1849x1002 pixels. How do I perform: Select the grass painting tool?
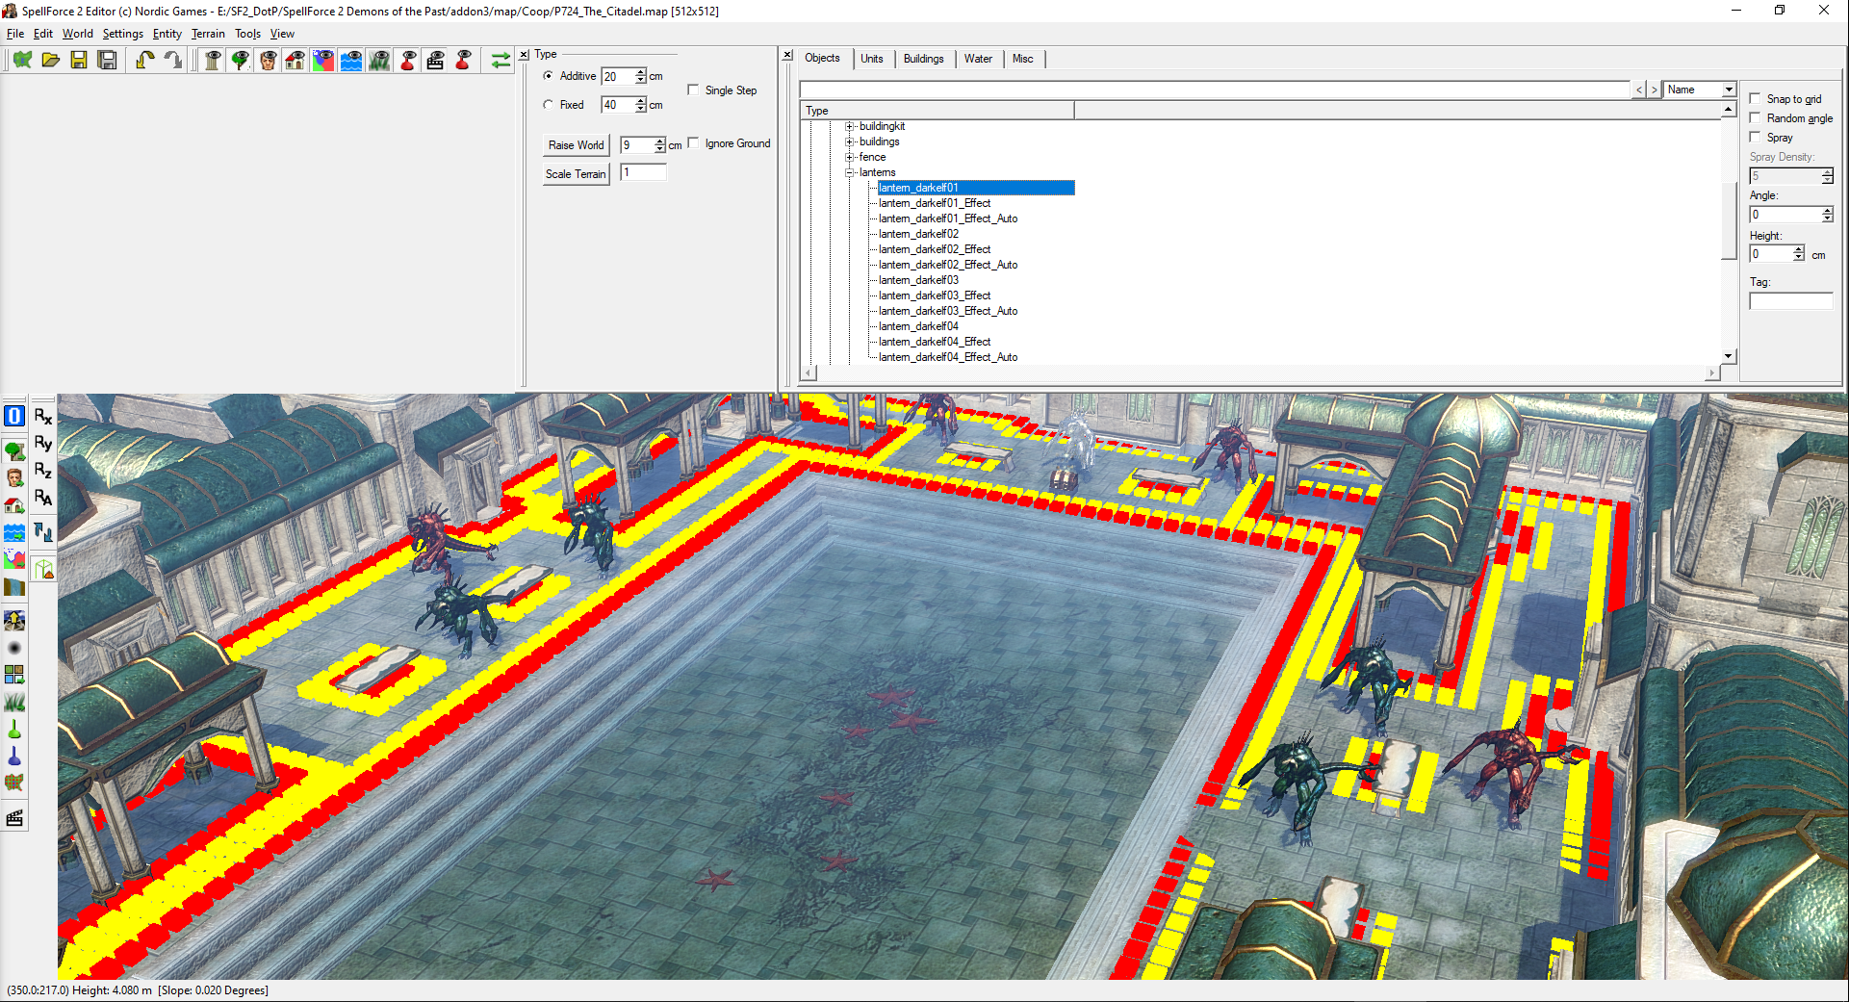point(14,702)
